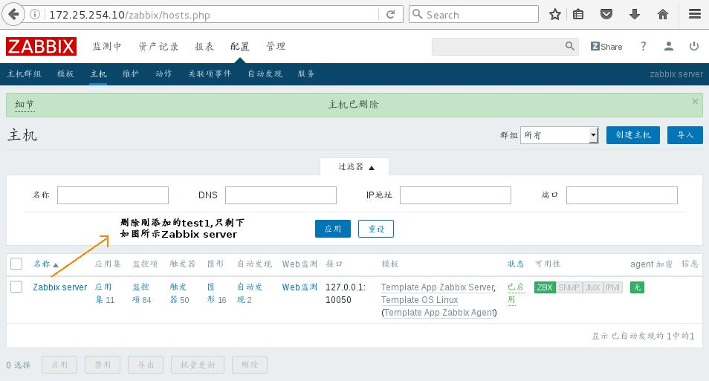Image resolution: width=709 pixels, height=381 pixels.
Task: Click 创建主机 create host button
Action: point(633,135)
